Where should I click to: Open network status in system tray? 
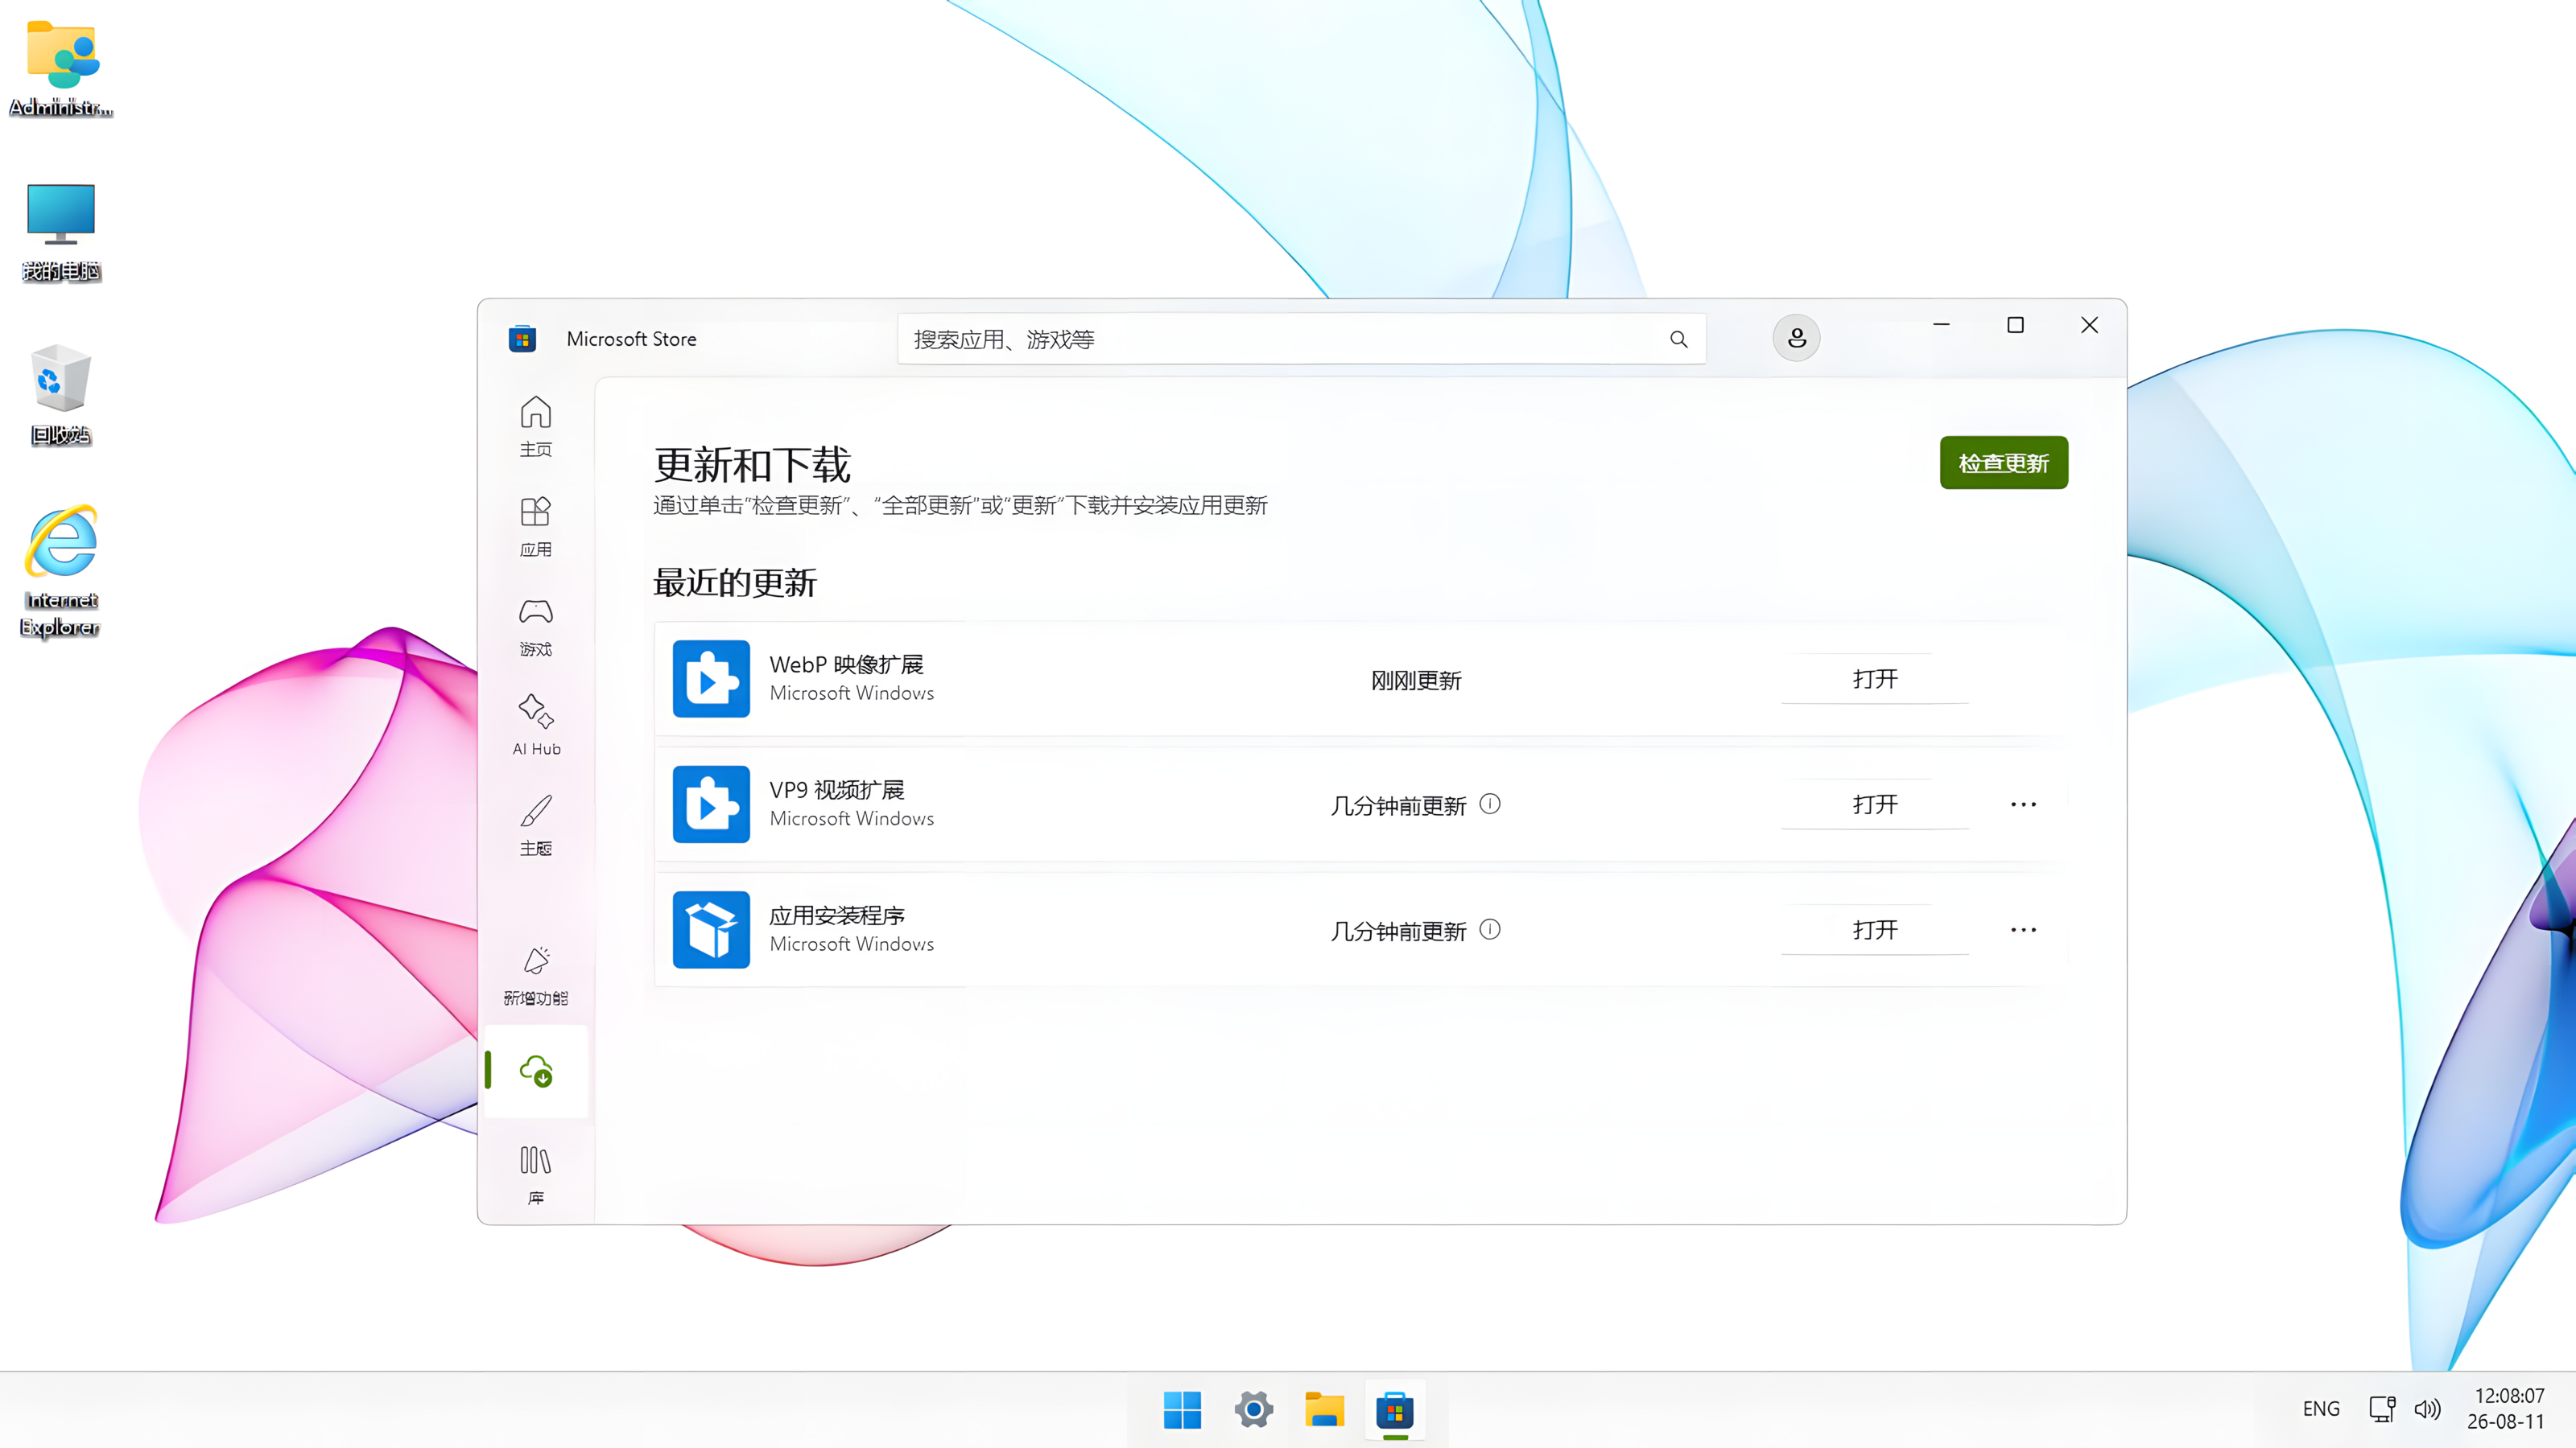(x=2382, y=1409)
